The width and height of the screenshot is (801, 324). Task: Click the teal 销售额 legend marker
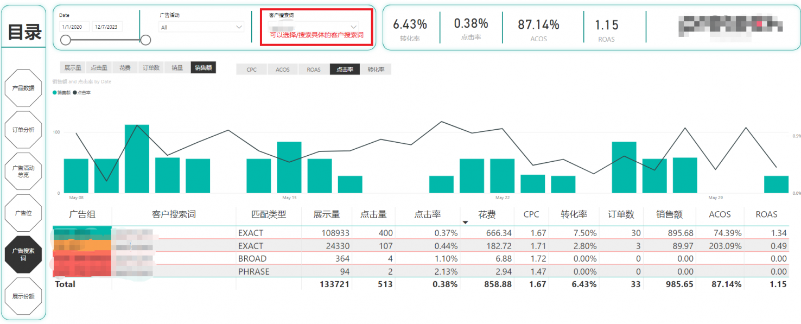(x=54, y=93)
